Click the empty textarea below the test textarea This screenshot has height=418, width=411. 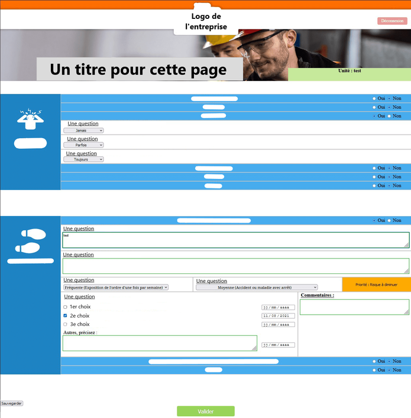[236, 266]
